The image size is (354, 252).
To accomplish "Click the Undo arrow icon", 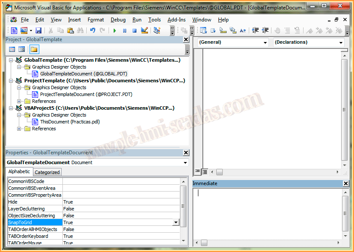I will click(x=92, y=30).
